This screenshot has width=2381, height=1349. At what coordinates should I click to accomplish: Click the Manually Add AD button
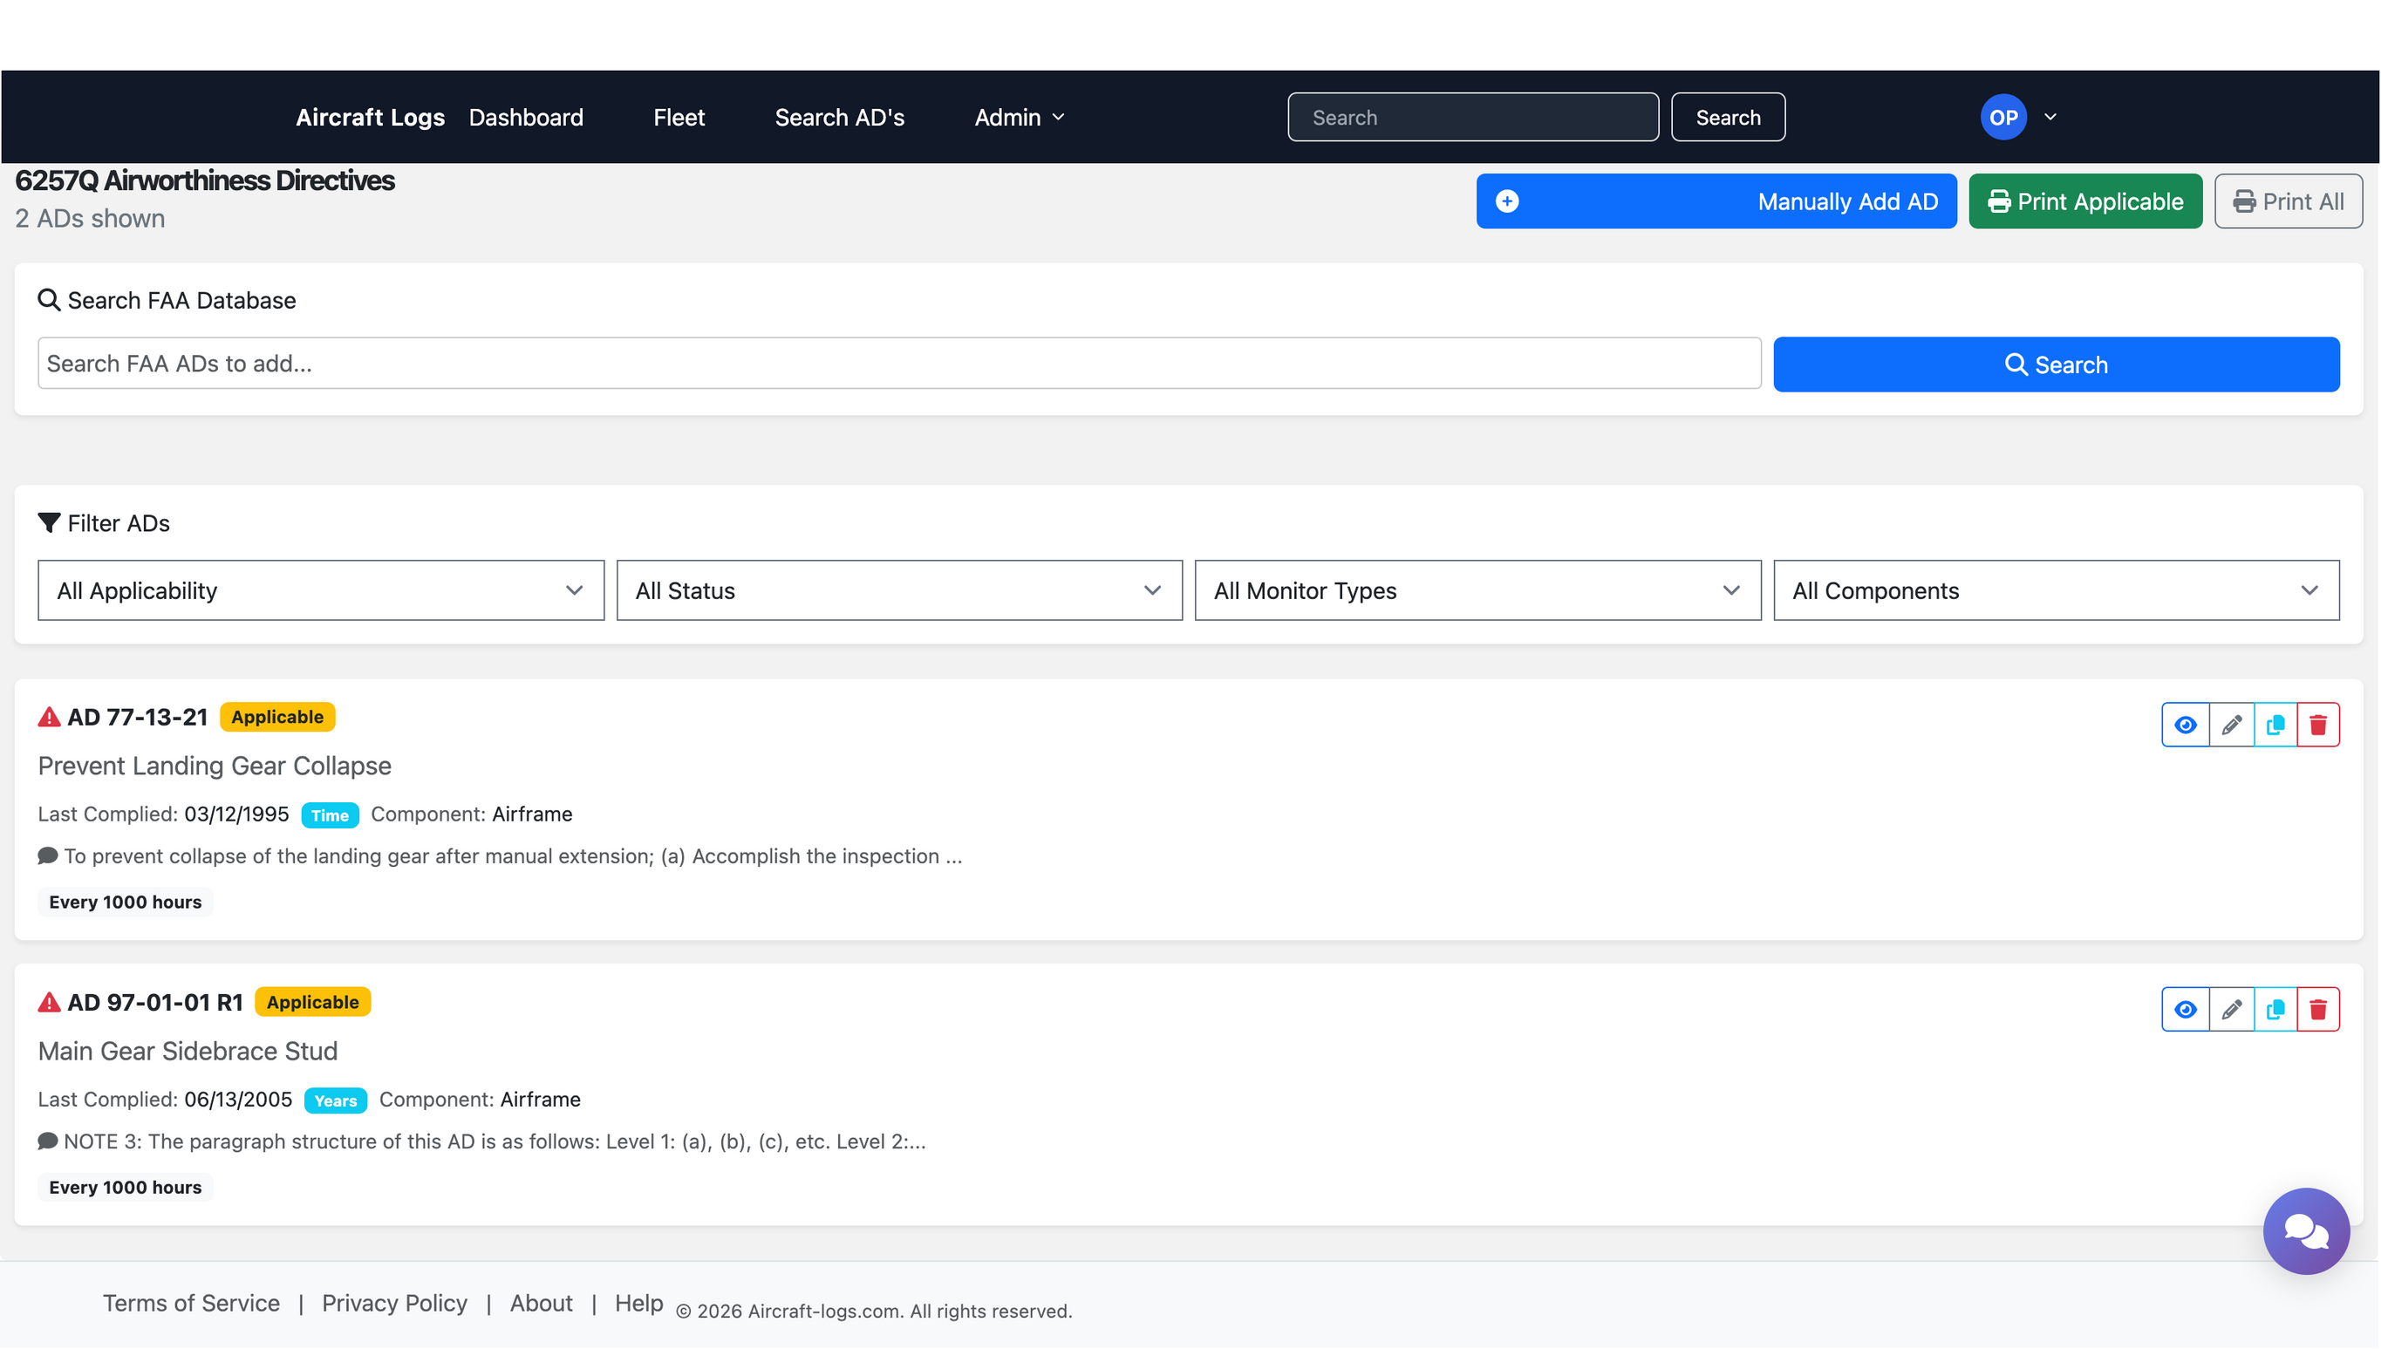pyautogui.click(x=1716, y=201)
